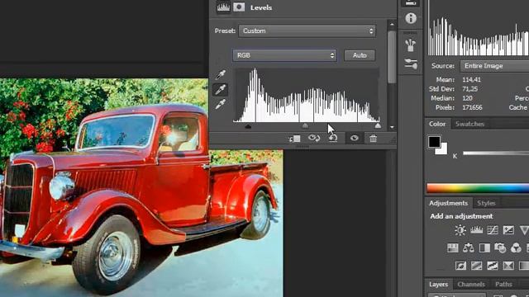This screenshot has height=297, width=529.
Task: Select the black point eyedropper
Action: [x=221, y=74]
